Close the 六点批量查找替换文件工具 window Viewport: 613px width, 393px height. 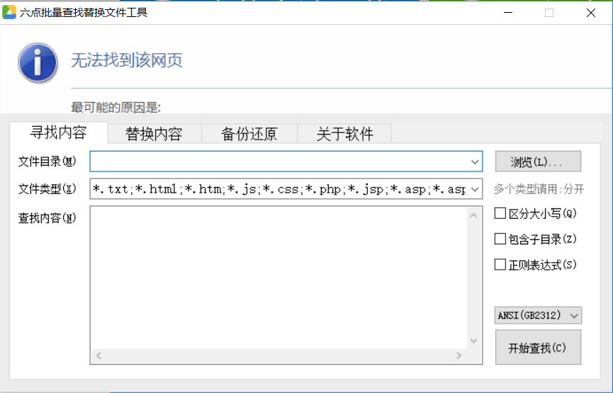tap(591, 13)
